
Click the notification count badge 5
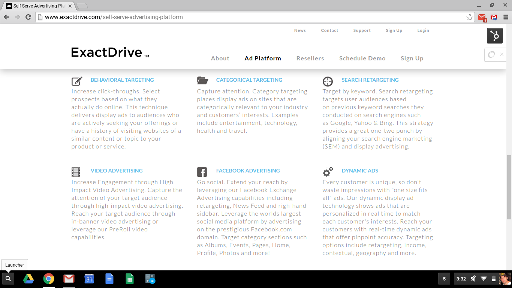444,279
